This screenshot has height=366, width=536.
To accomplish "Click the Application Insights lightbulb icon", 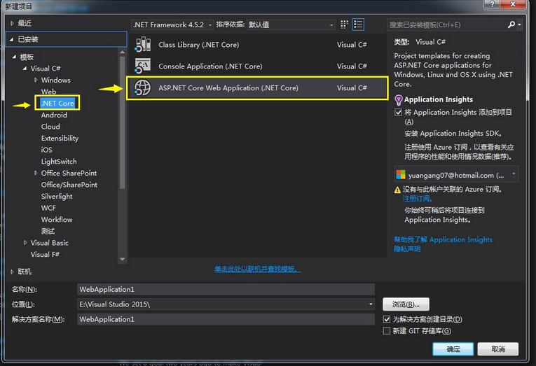I will (398, 99).
